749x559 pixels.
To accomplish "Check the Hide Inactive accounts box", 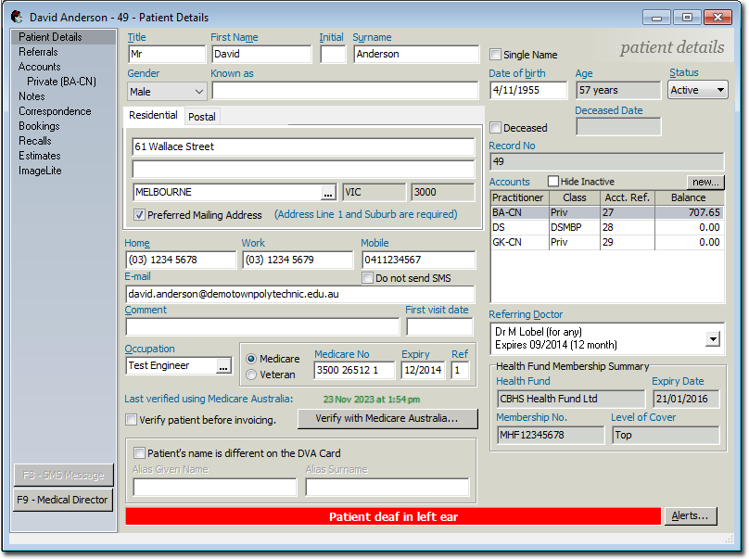I will [553, 182].
